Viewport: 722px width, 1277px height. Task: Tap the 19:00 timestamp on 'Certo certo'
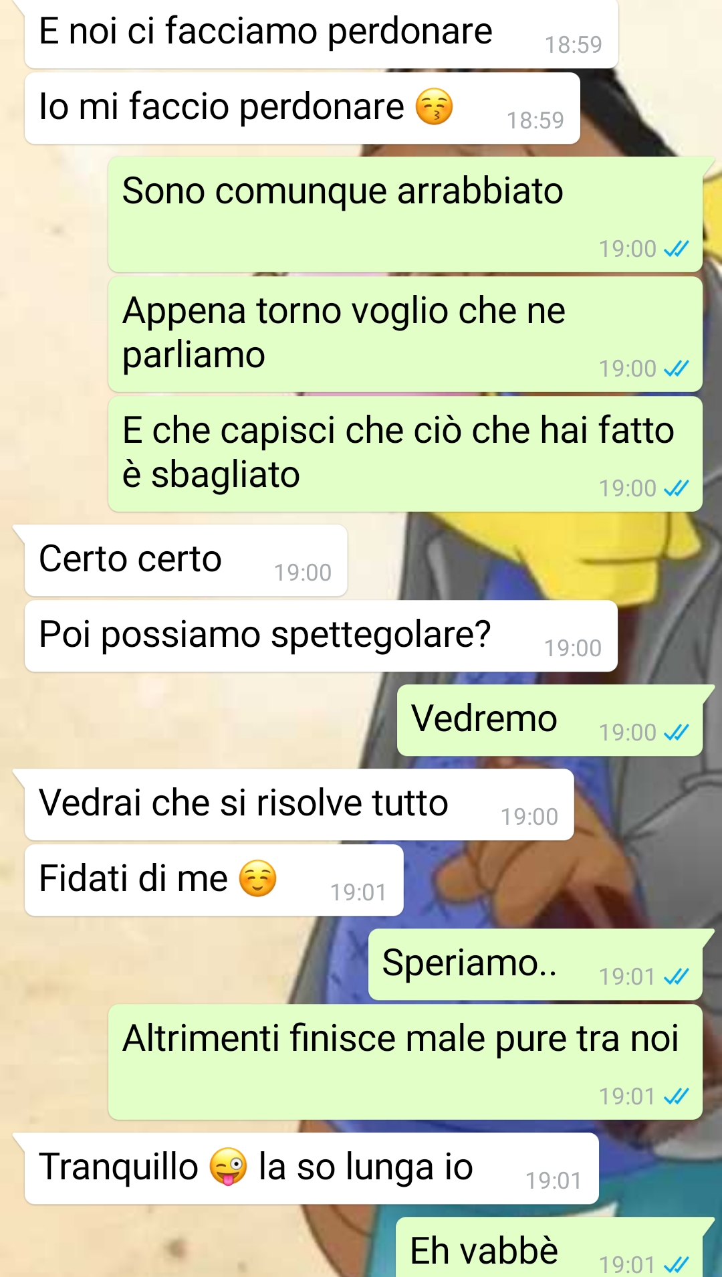tap(303, 573)
